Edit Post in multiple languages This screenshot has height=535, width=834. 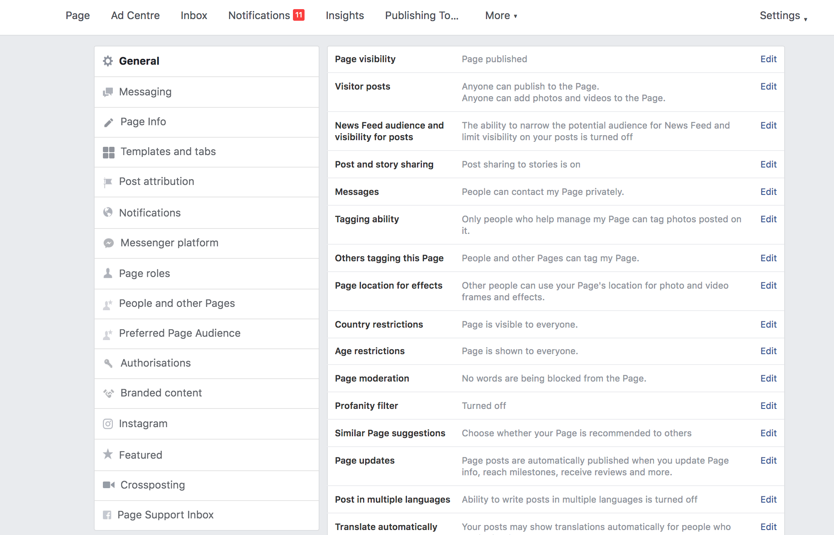pyautogui.click(x=768, y=499)
